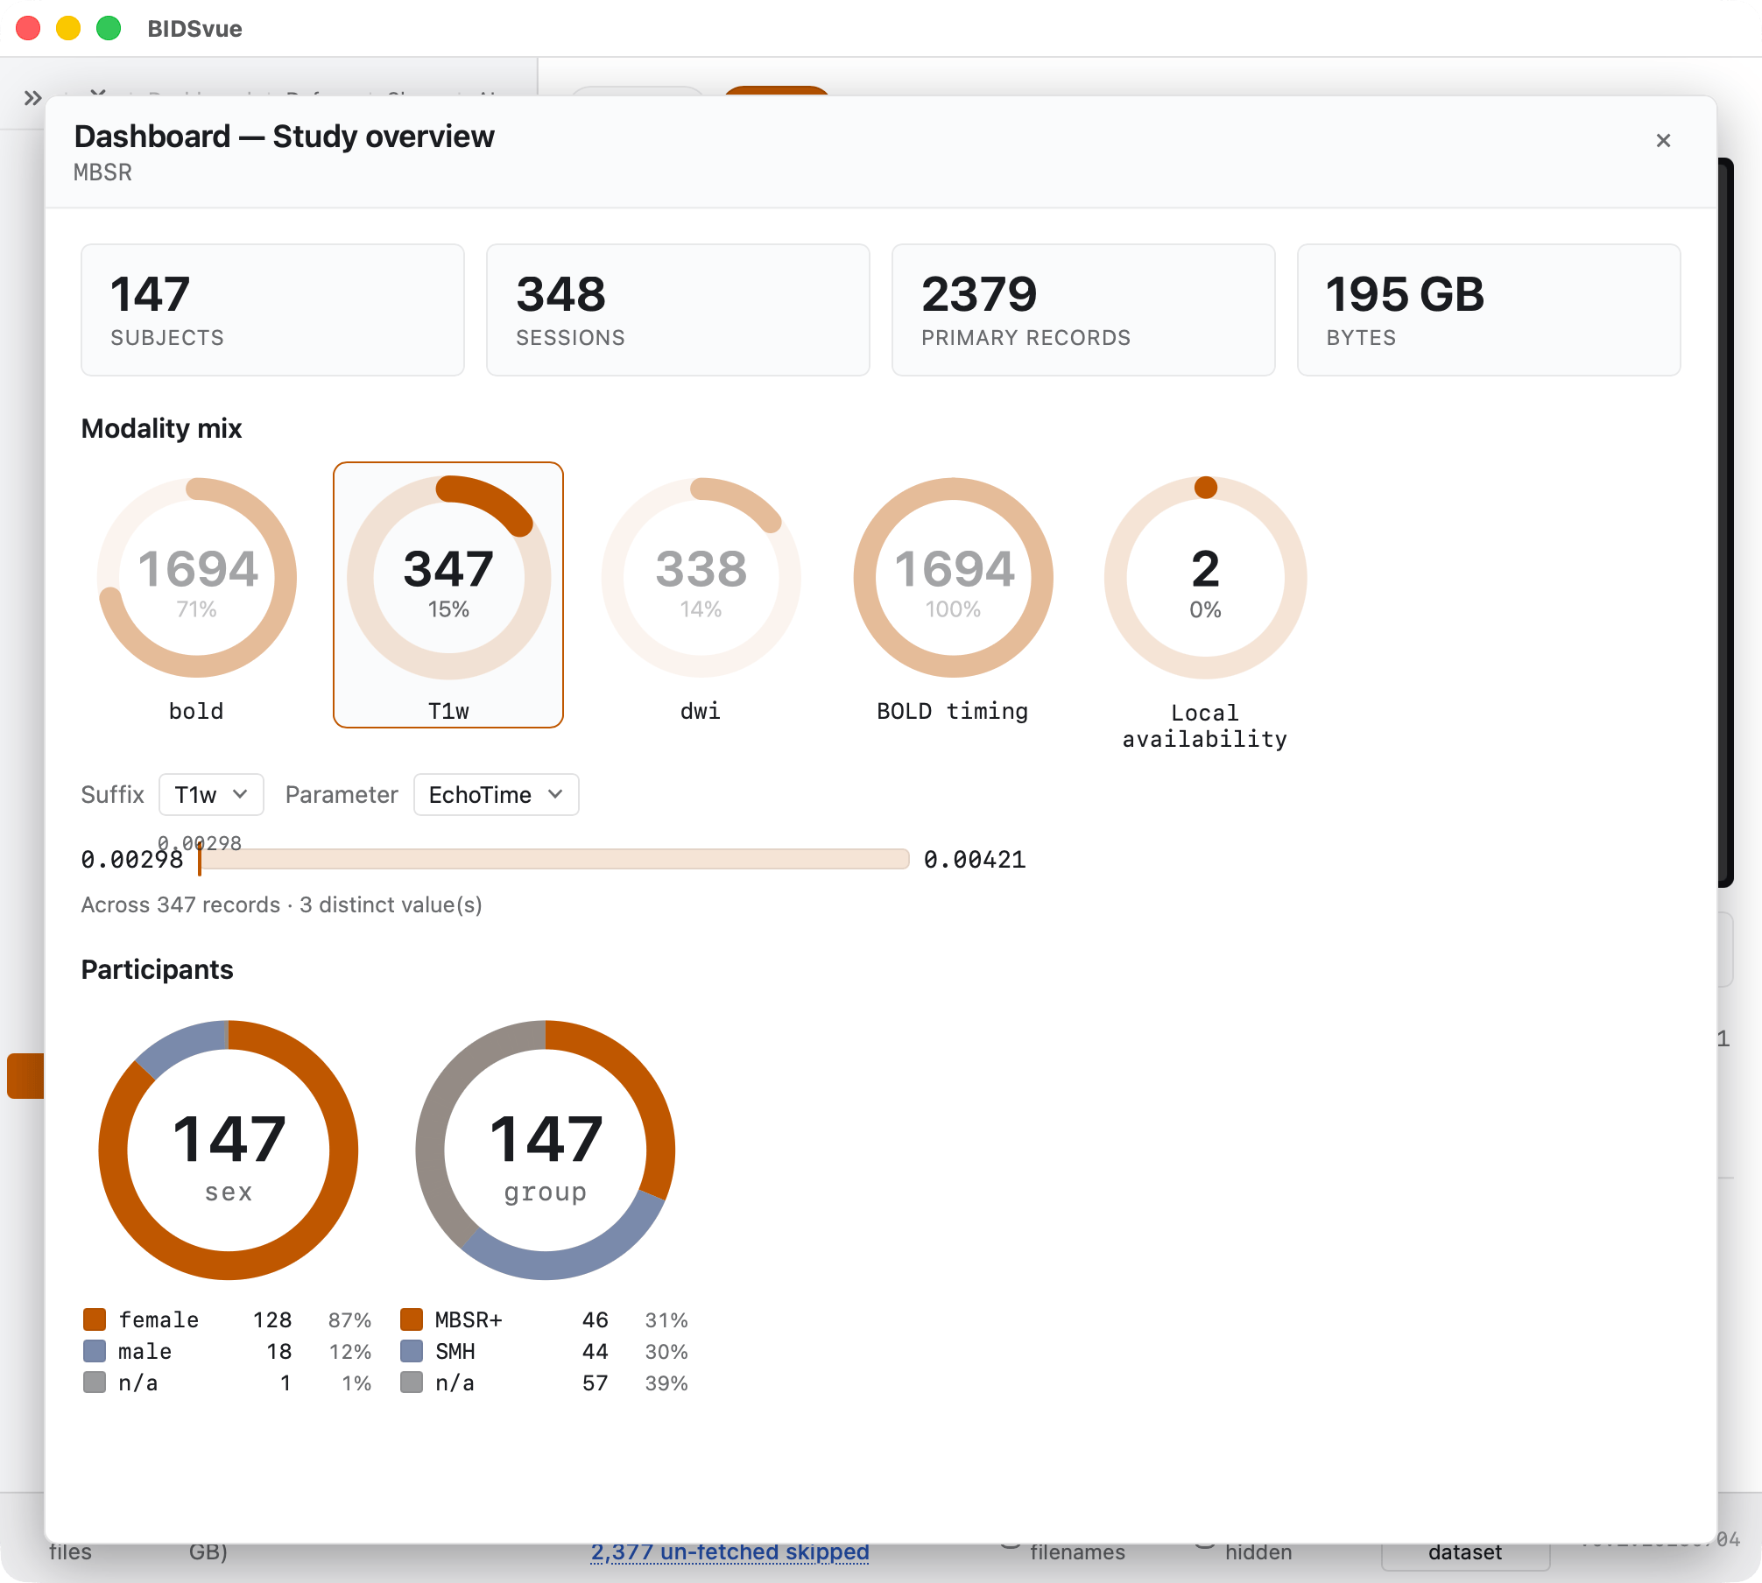Click the male 12% percentage
This screenshot has height=1583, width=1762.
click(349, 1351)
